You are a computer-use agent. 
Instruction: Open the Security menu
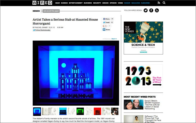click(97, 3)
